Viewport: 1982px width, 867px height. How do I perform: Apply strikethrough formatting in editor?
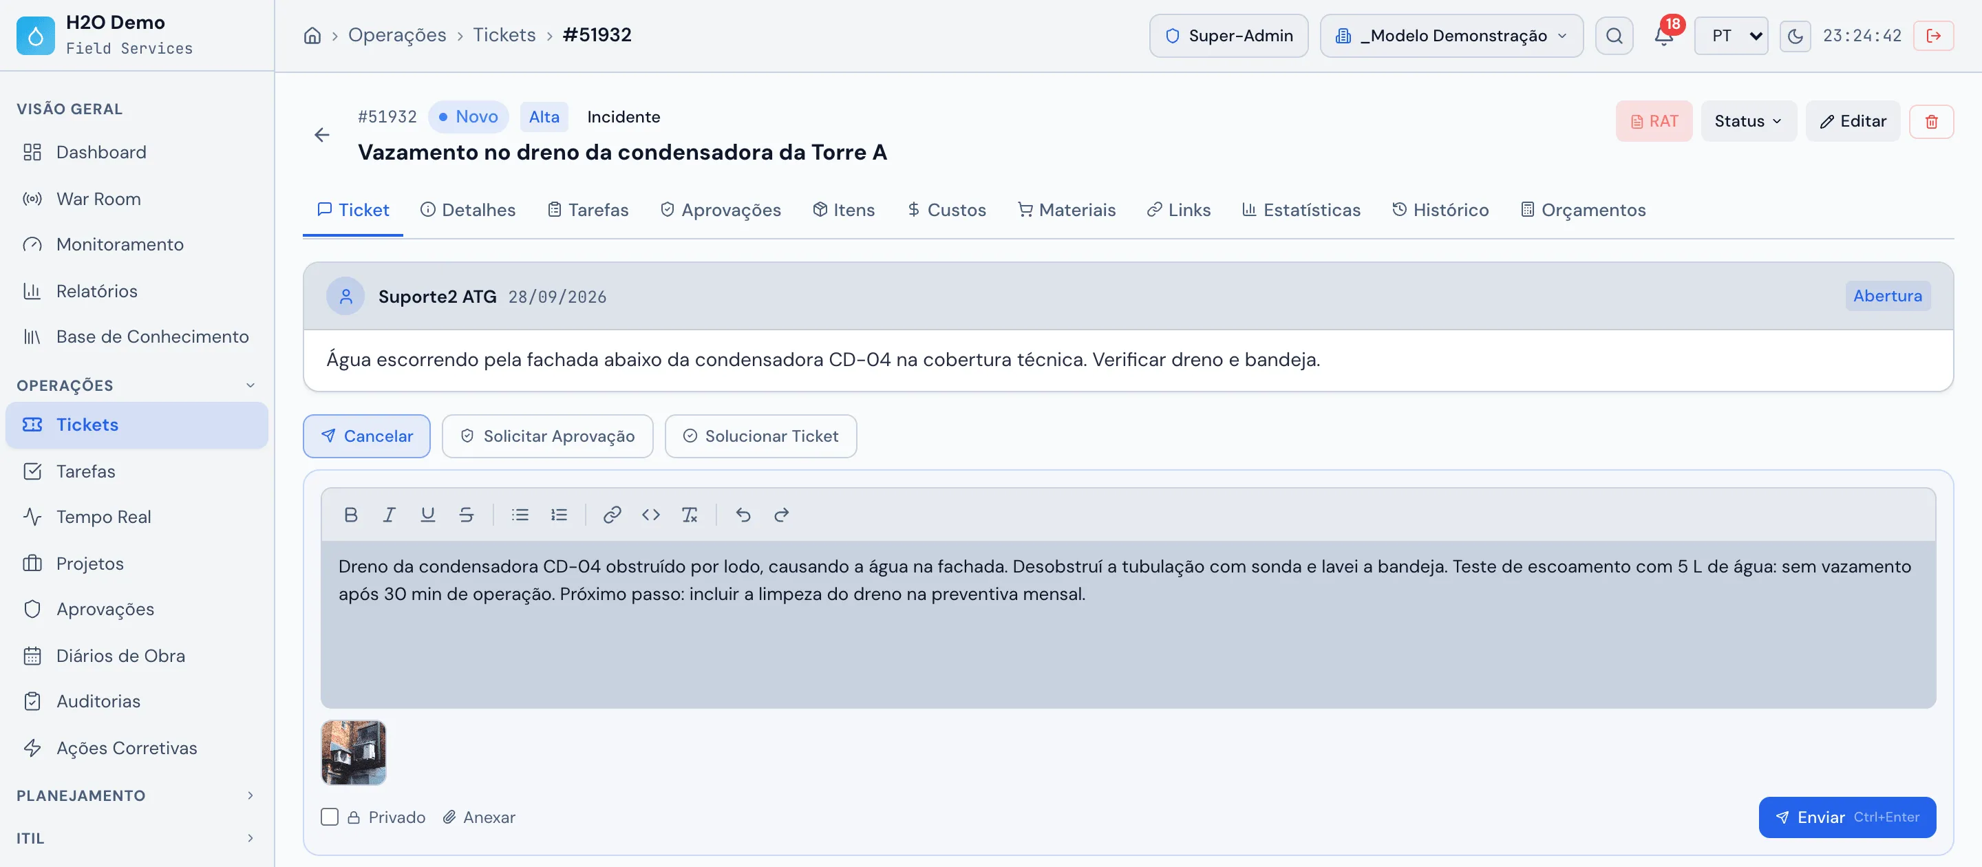pos(467,515)
